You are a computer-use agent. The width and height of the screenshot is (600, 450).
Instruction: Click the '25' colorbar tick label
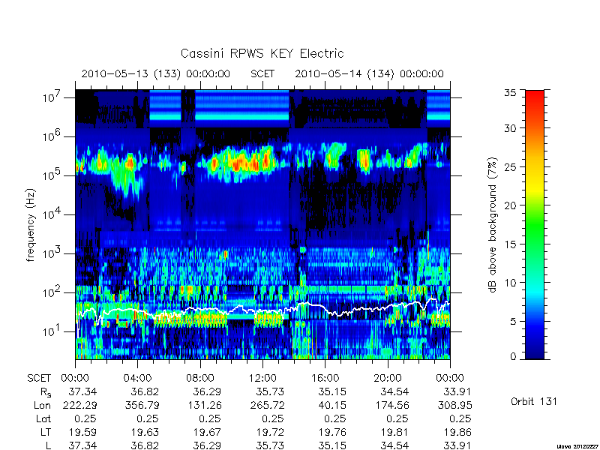(x=509, y=166)
